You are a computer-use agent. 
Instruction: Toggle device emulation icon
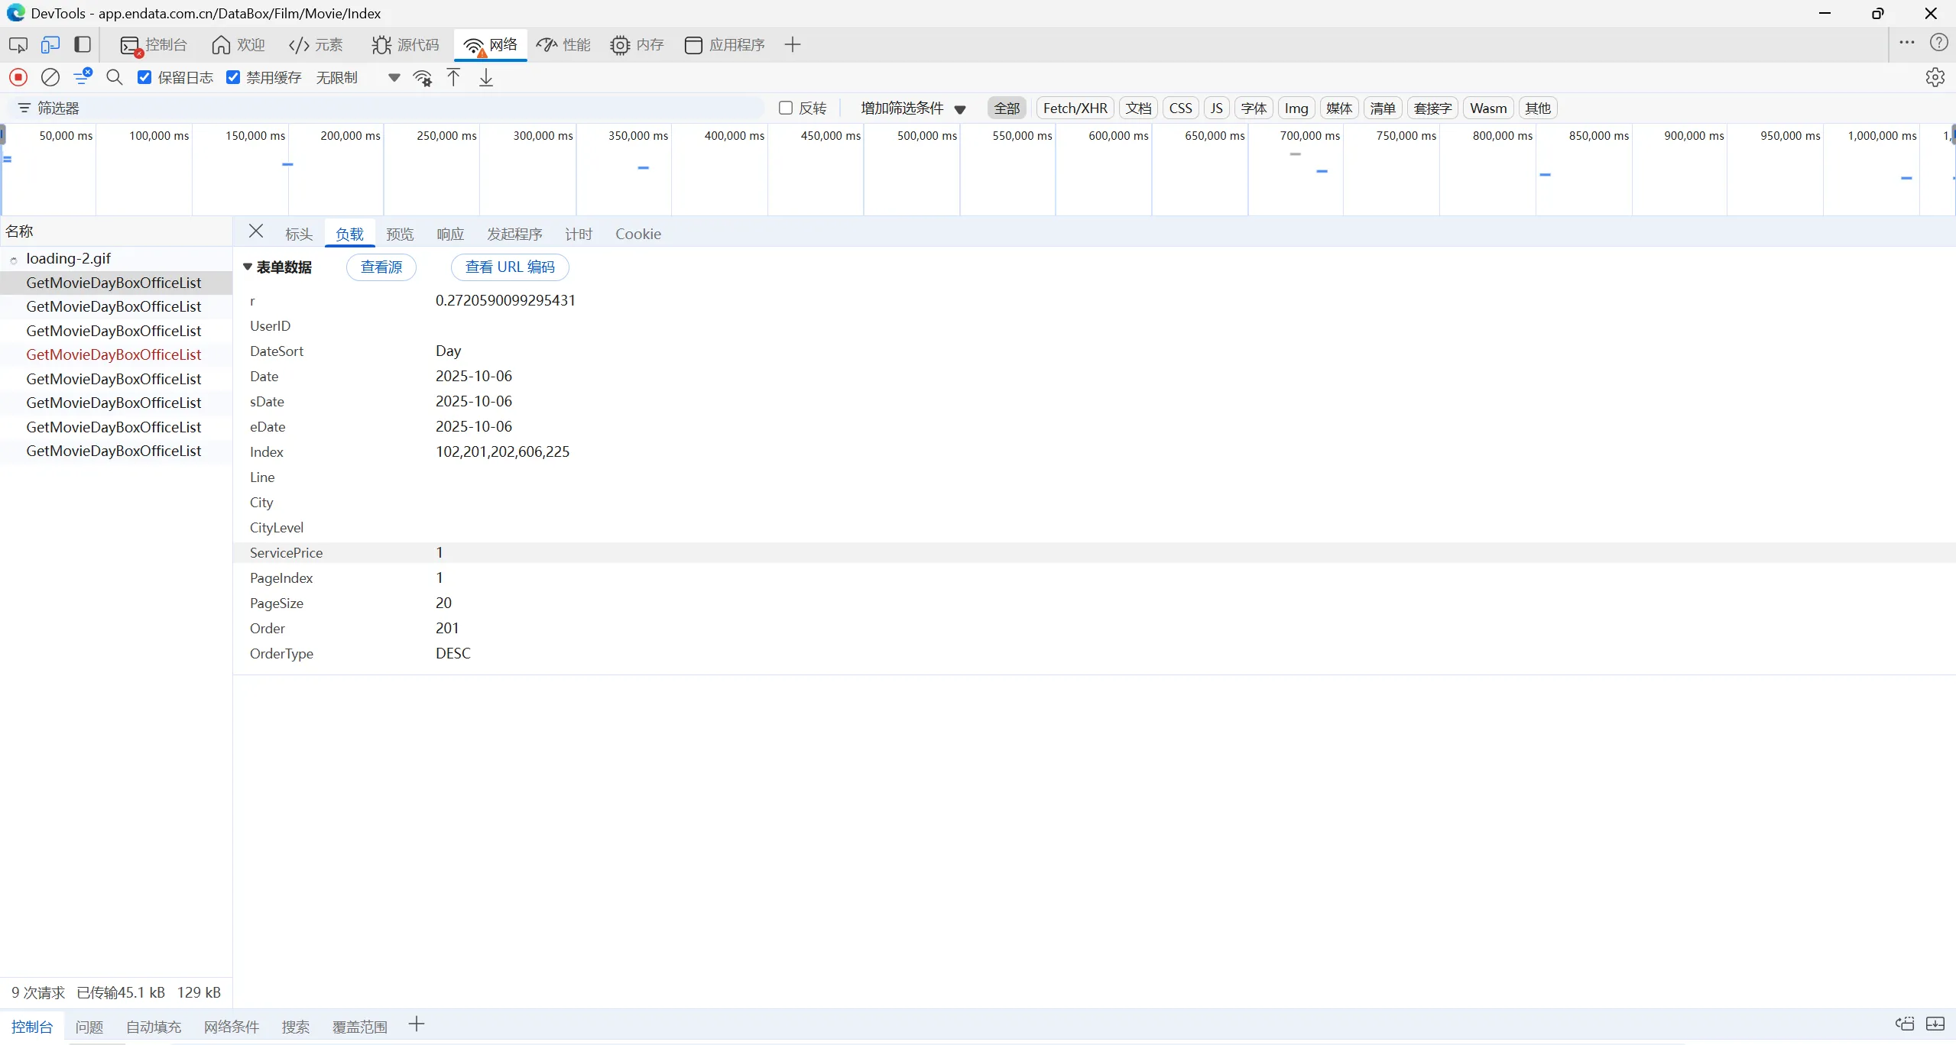pos(50,44)
